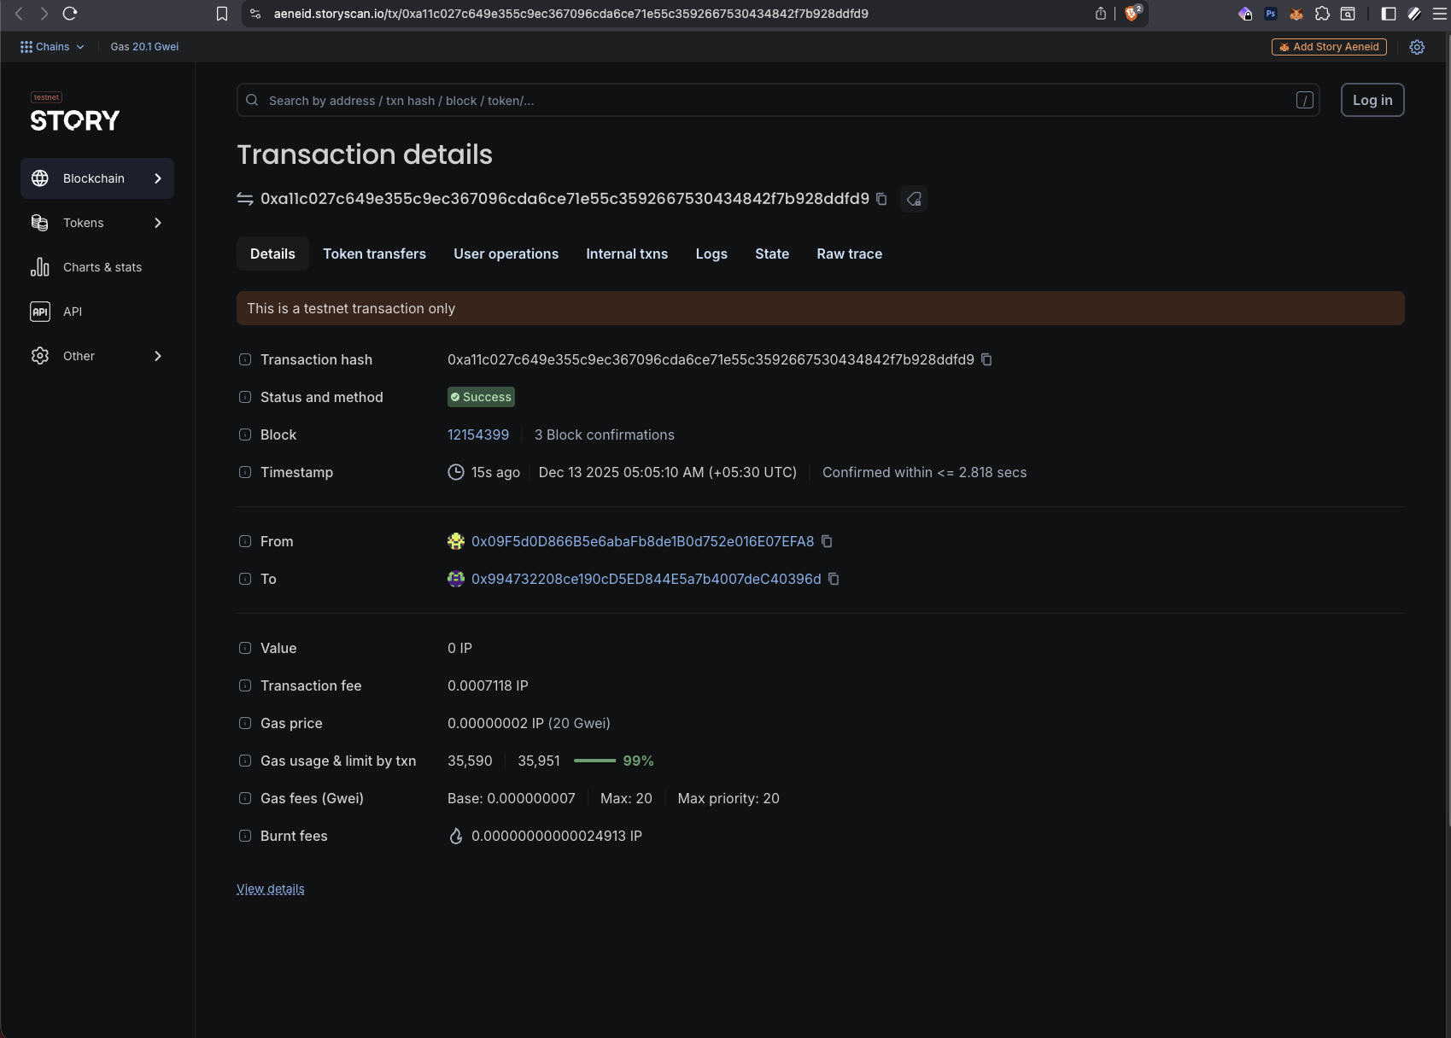Click info icon beside Transaction fee
Screen dimensions: 1451x1038
[x=245, y=685]
